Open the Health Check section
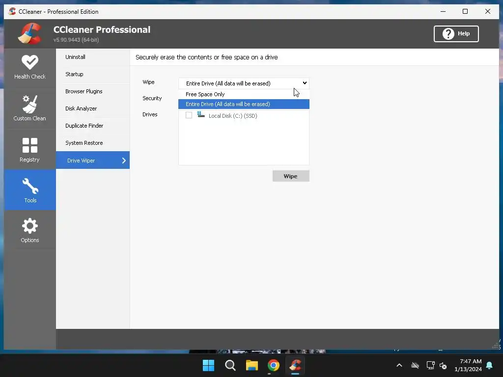Image resolution: width=503 pixels, height=377 pixels. [x=30, y=68]
